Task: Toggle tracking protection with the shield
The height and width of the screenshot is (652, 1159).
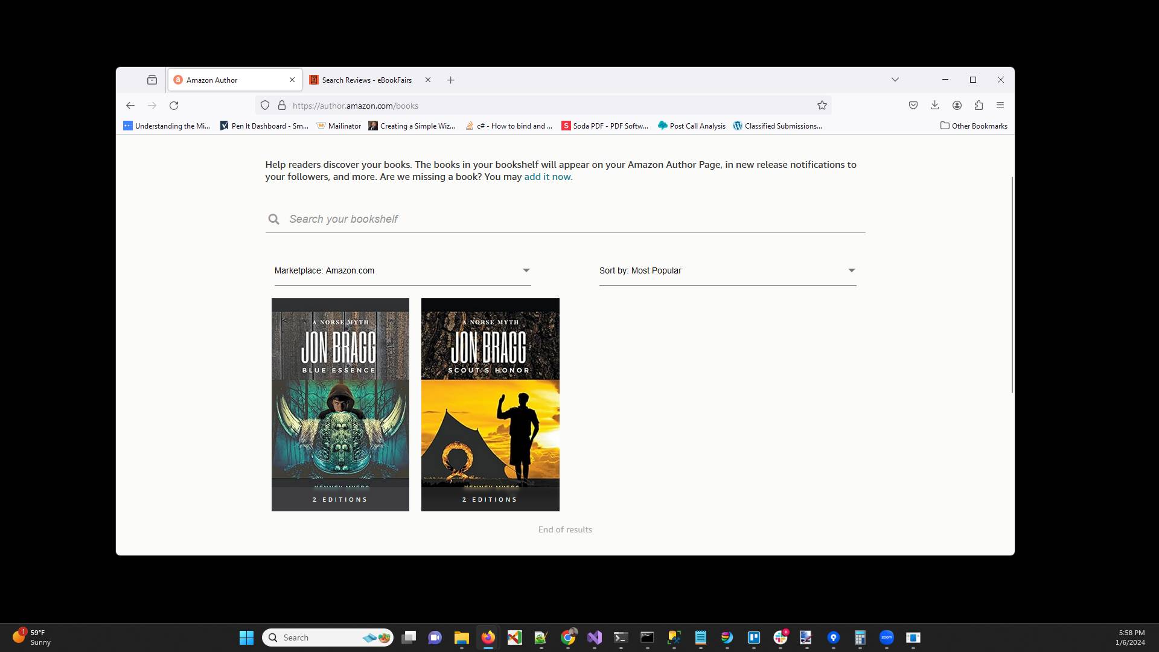Action: click(264, 105)
